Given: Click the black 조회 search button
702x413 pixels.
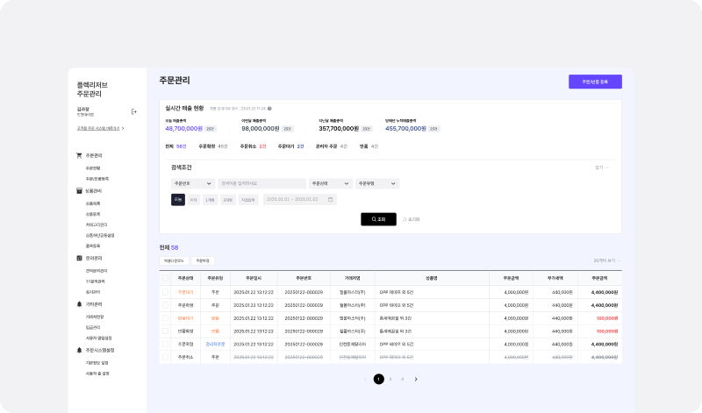Looking at the screenshot, I should tap(378, 219).
